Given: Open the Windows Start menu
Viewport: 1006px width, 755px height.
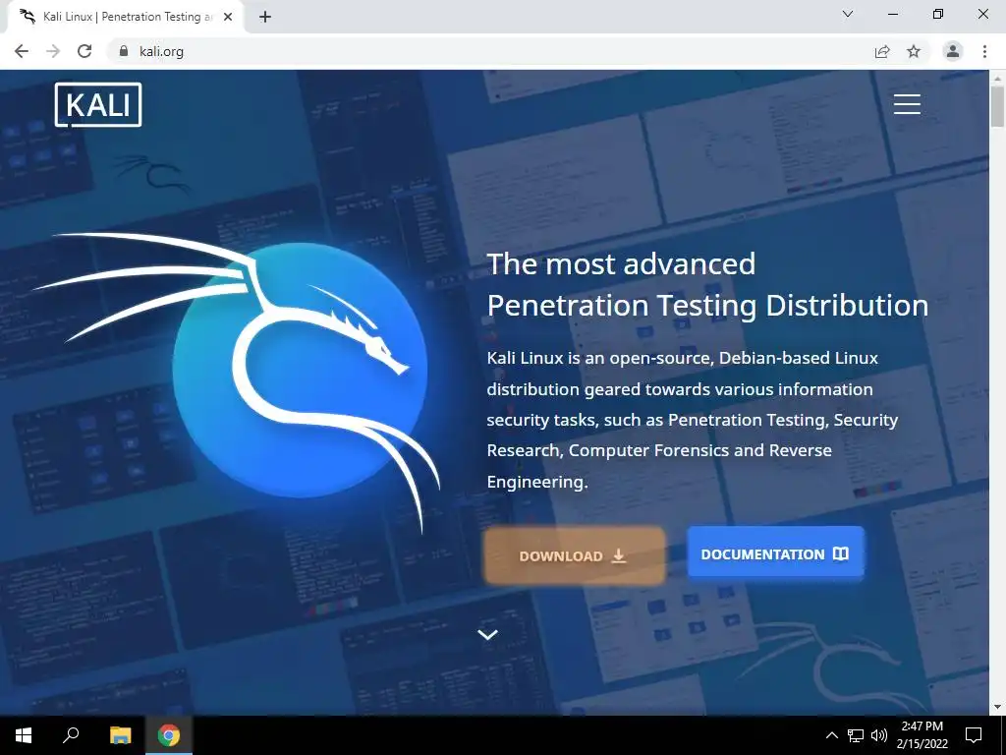Looking at the screenshot, I should coord(24,735).
